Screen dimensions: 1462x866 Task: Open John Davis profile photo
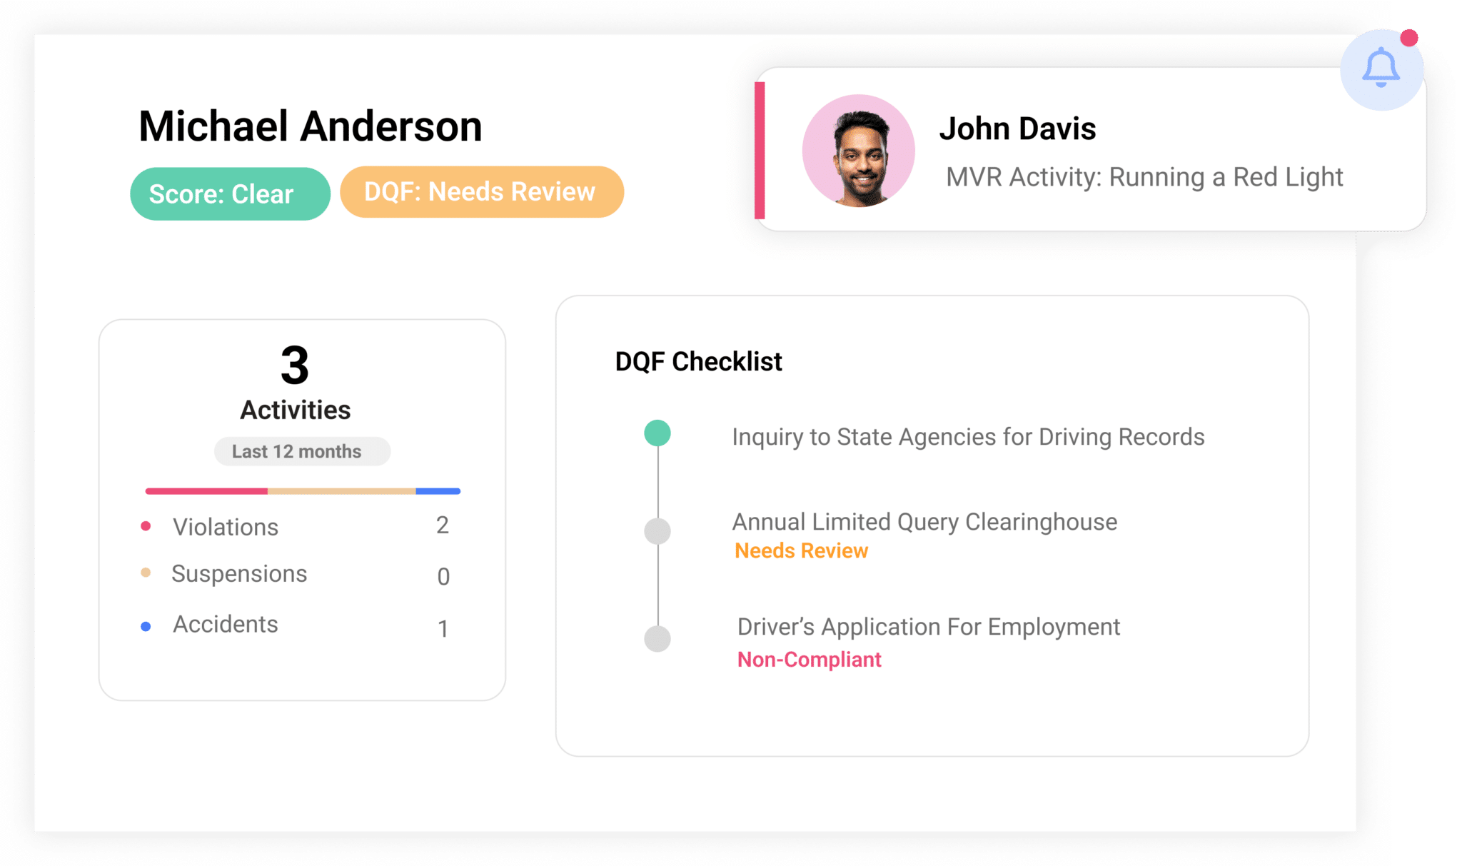pyautogui.click(x=858, y=151)
